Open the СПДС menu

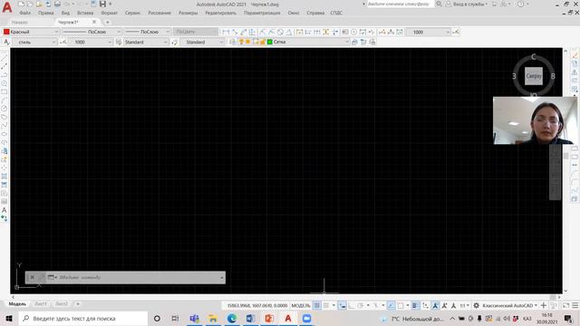[336, 13]
